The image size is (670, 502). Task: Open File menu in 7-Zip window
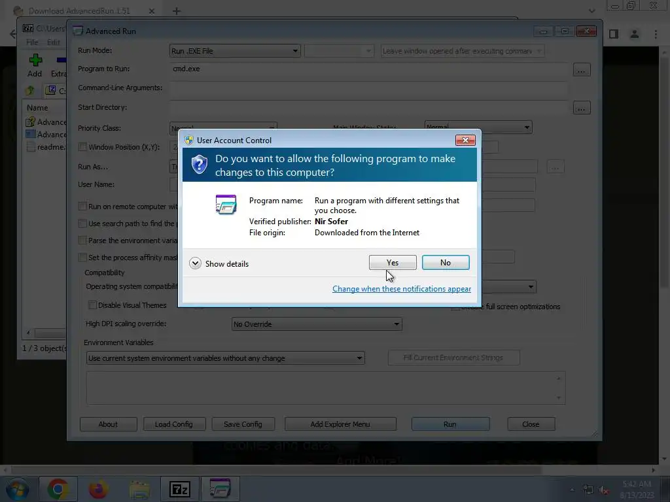(x=32, y=42)
